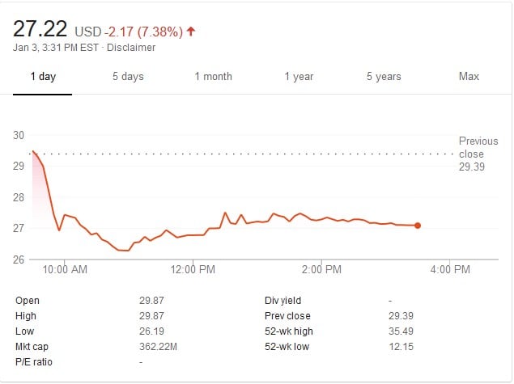
Task: Click the Low value 26.19
Action: pos(151,331)
